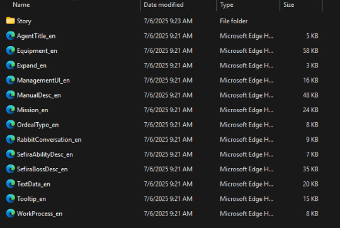The image size is (340, 228).
Task: Click the 7 KB size of SefiraAbilityDesc_en
Action: 312,154
